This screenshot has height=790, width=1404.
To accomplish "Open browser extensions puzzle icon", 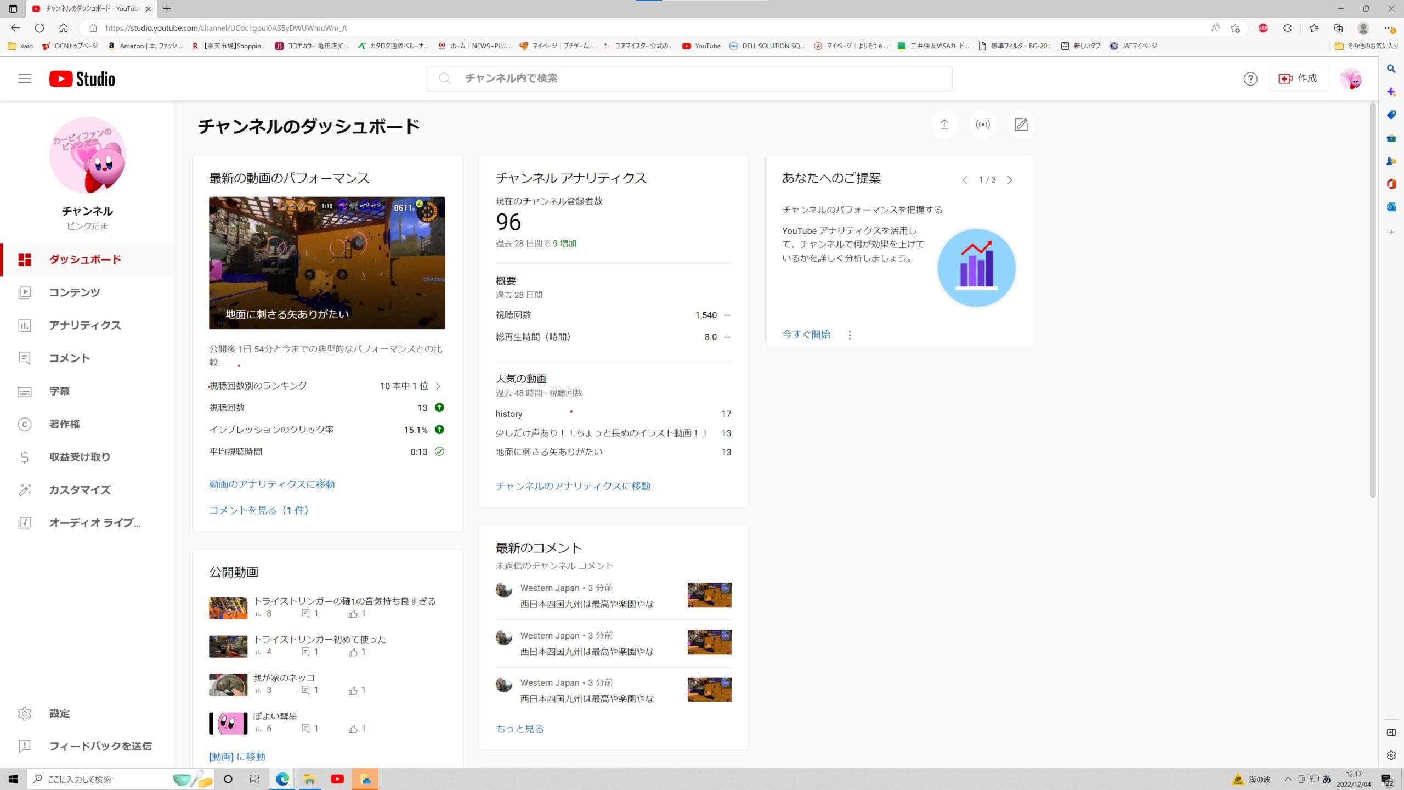I will click(1288, 28).
